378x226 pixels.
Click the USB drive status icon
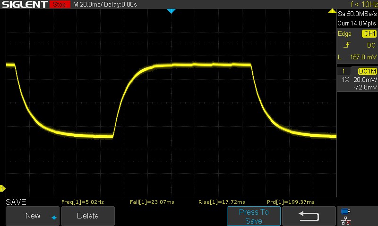pyautogui.click(x=346, y=211)
